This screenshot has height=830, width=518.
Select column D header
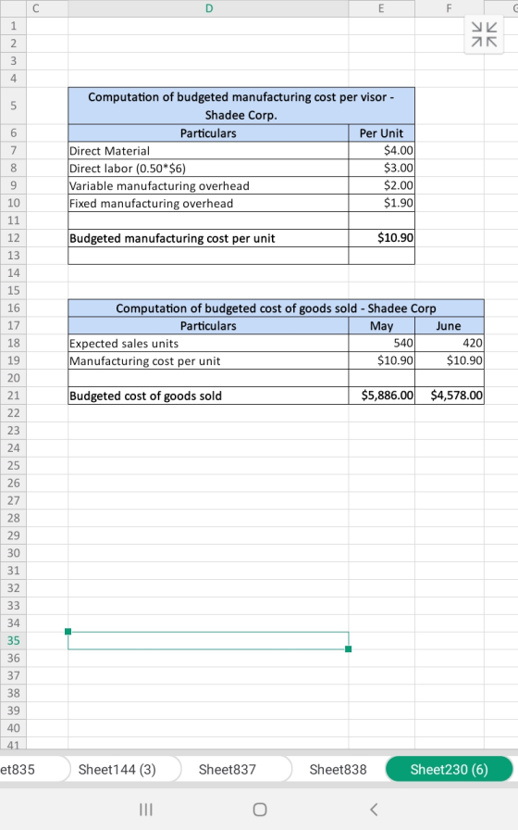pos(208,8)
